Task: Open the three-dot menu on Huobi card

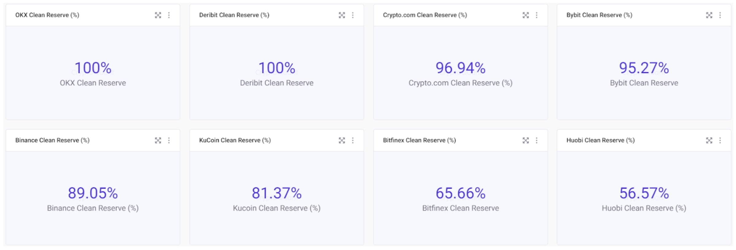Action: [720, 140]
